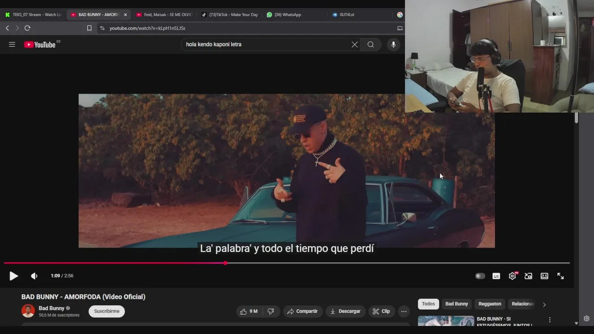This screenshot has width=594, height=334.
Task: Click the page vertical scrollbar
Action: (576, 118)
